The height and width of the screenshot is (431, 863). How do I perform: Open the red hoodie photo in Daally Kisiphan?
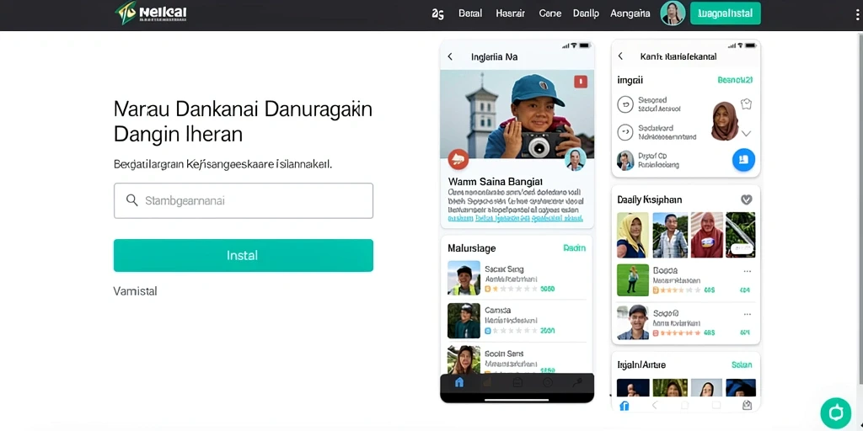click(707, 236)
